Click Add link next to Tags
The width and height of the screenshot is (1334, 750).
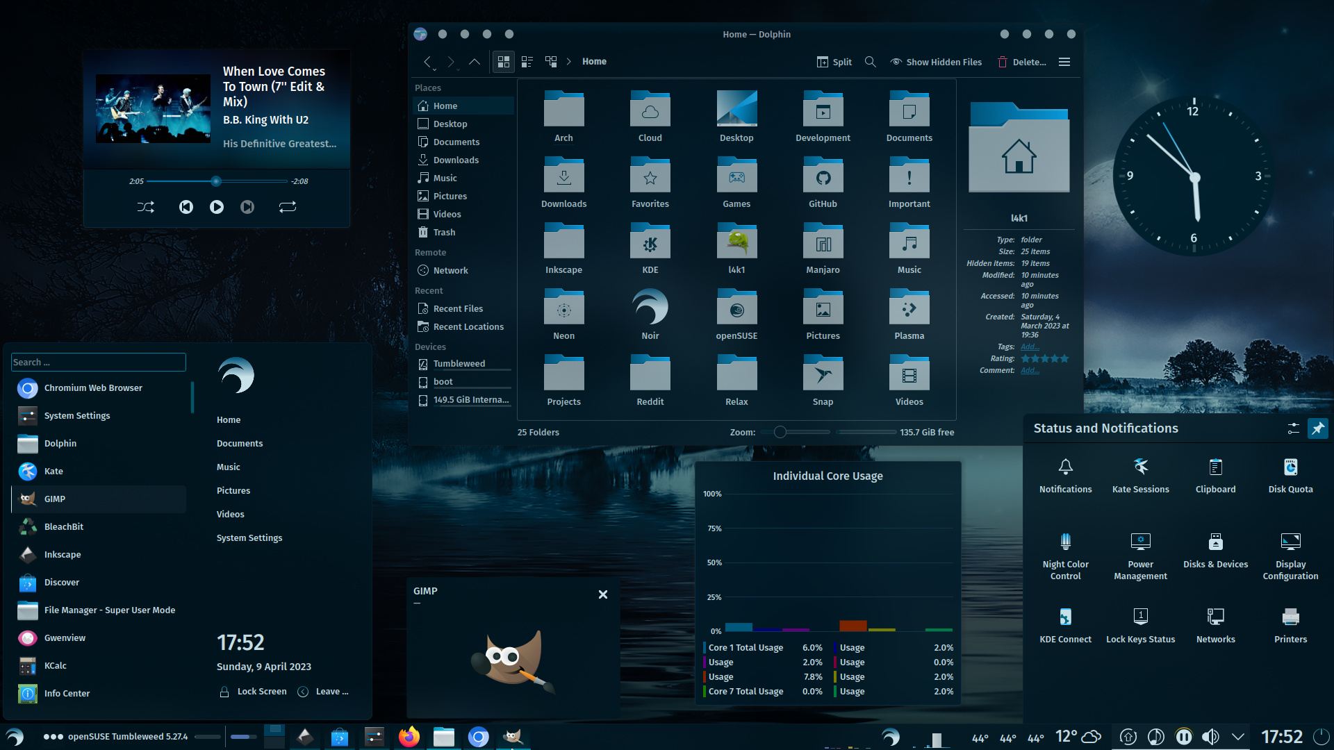(x=1030, y=347)
